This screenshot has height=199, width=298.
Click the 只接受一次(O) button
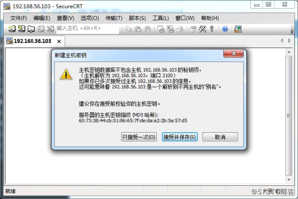pyautogui.click(x=139, y=137)
